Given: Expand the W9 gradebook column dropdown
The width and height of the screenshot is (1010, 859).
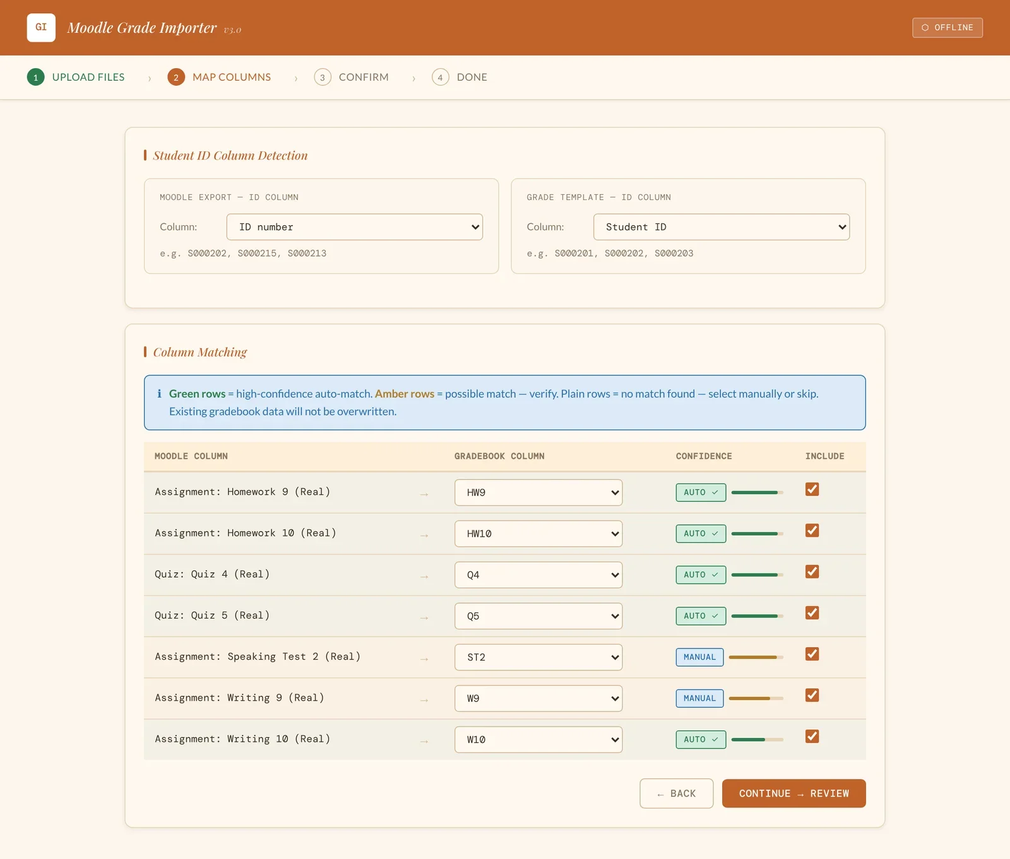Looking at the screenshot, I should click(538, 698).
